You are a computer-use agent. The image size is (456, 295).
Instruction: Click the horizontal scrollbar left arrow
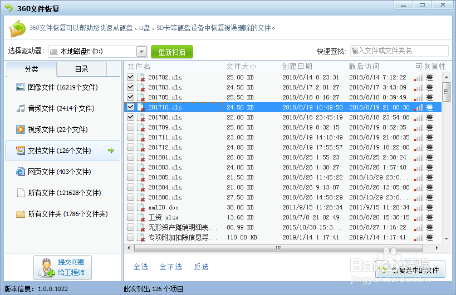(129, 248)
